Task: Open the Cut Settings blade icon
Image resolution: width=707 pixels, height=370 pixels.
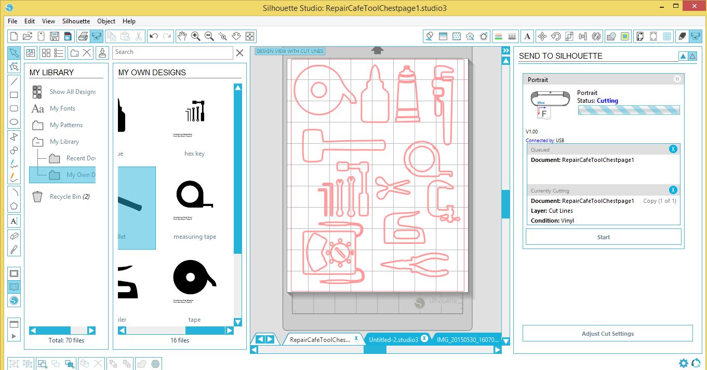Action: (682, 36)
